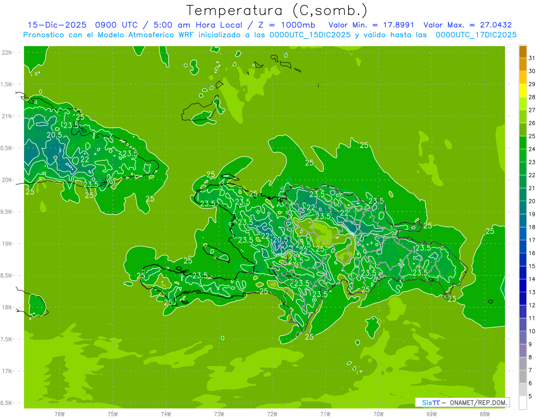Click the "17N" latitude axis label

click(x=8, y=371)
